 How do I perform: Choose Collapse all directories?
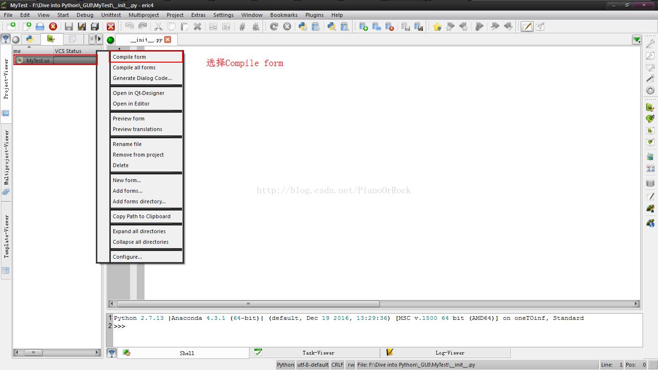coord(146,242)
